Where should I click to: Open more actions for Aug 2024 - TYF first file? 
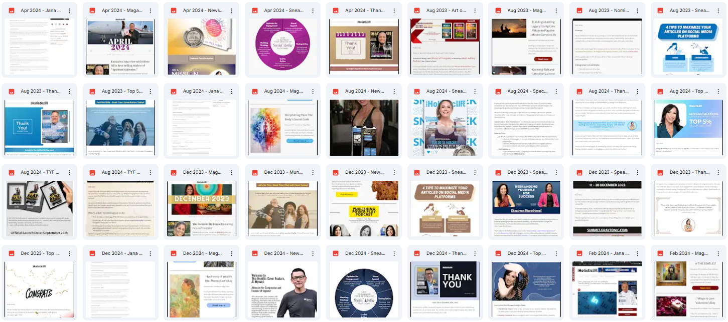pos(70,173)
